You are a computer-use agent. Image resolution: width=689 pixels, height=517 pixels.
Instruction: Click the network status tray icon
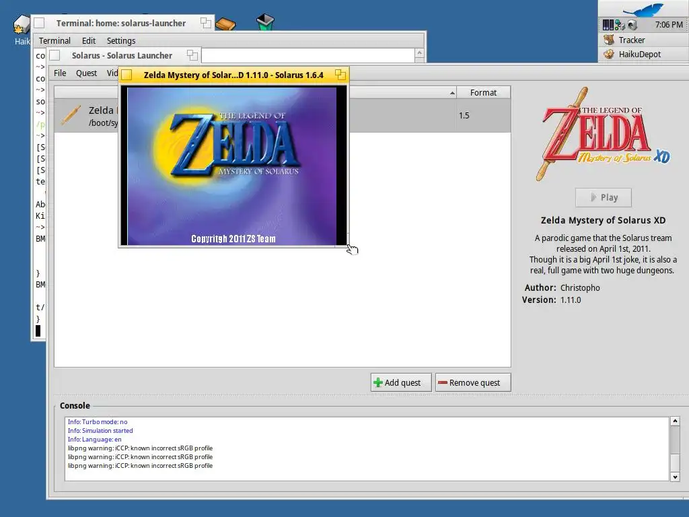pos(620,25)
